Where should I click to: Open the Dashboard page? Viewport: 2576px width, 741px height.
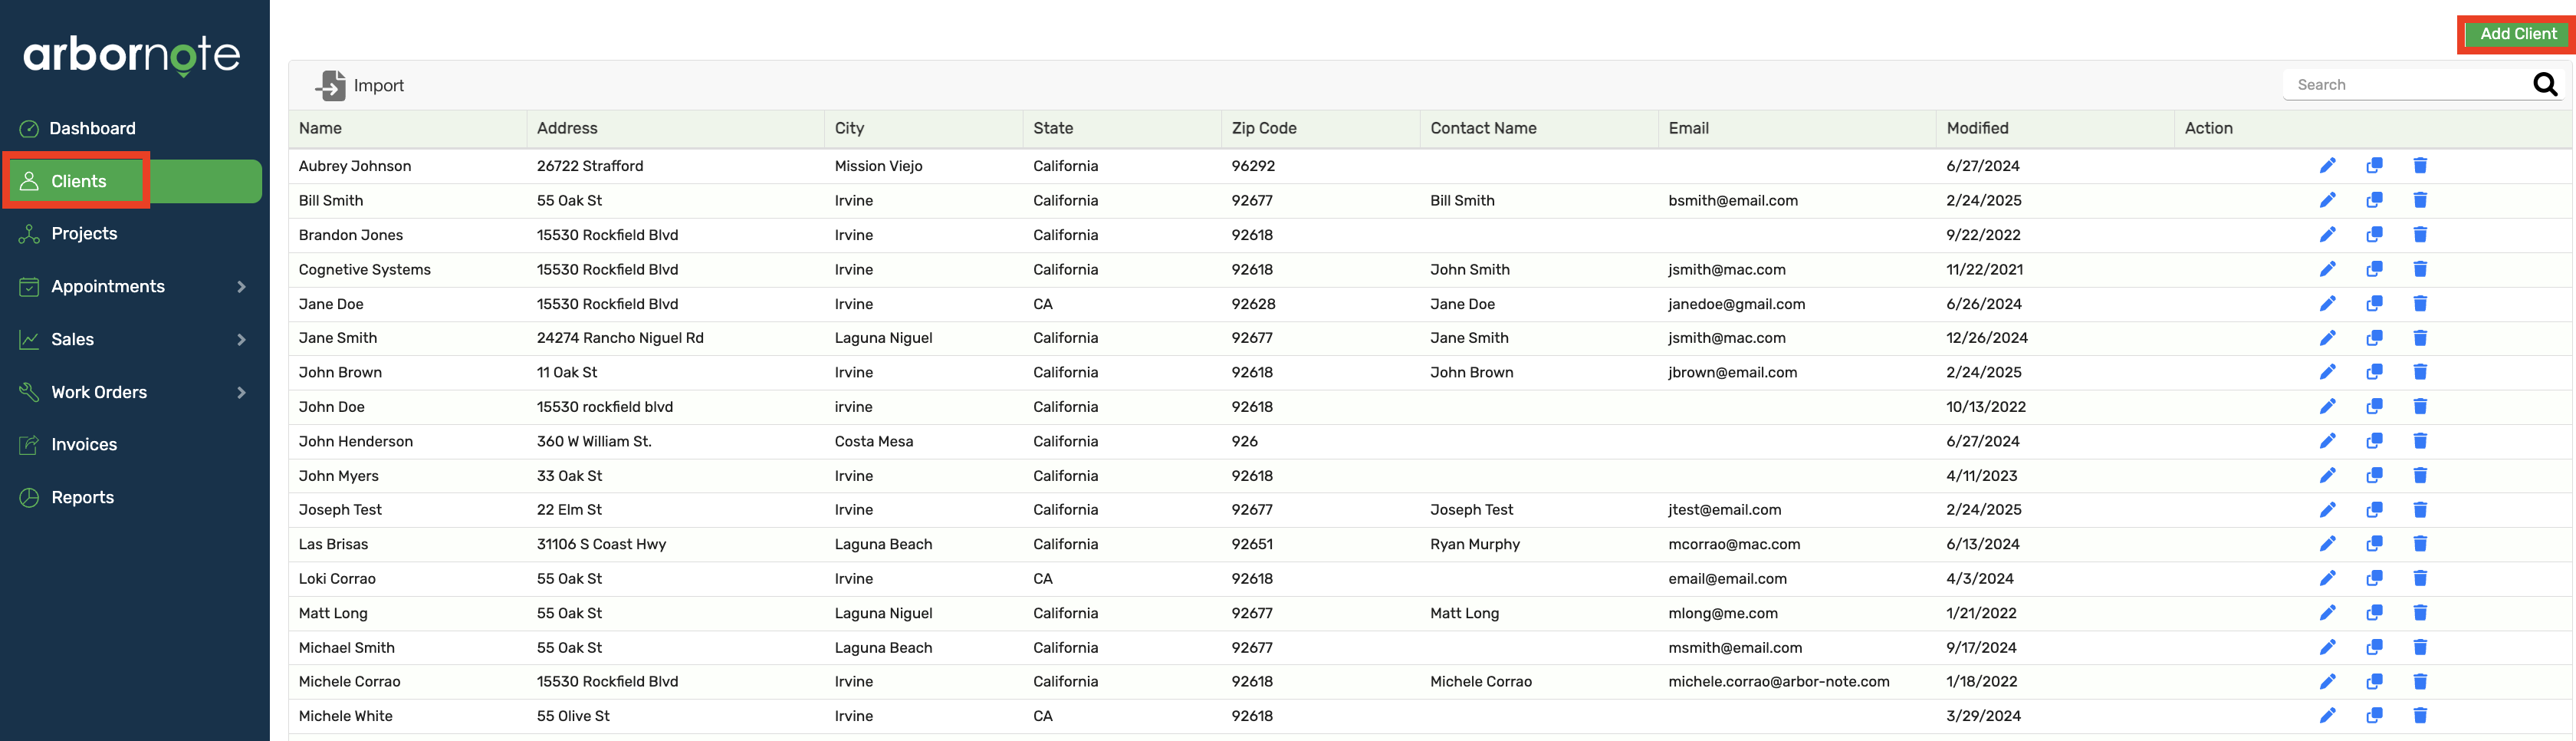(x=92, y=129)
